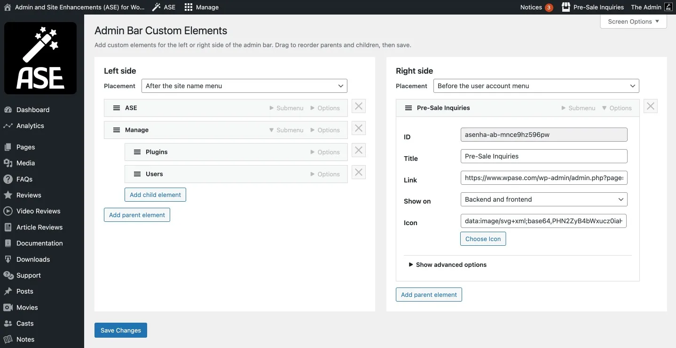Viewport: 676px width, 348px height.
Task: Toggle Options for the ASE element
Action: [x=325, y=108]
